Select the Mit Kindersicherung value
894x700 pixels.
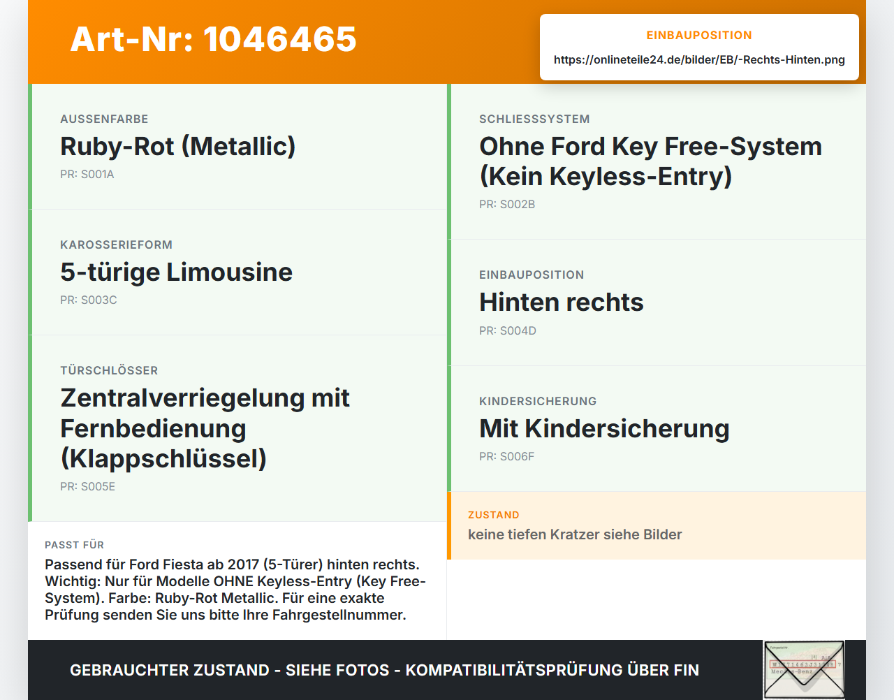pos(604,428)
